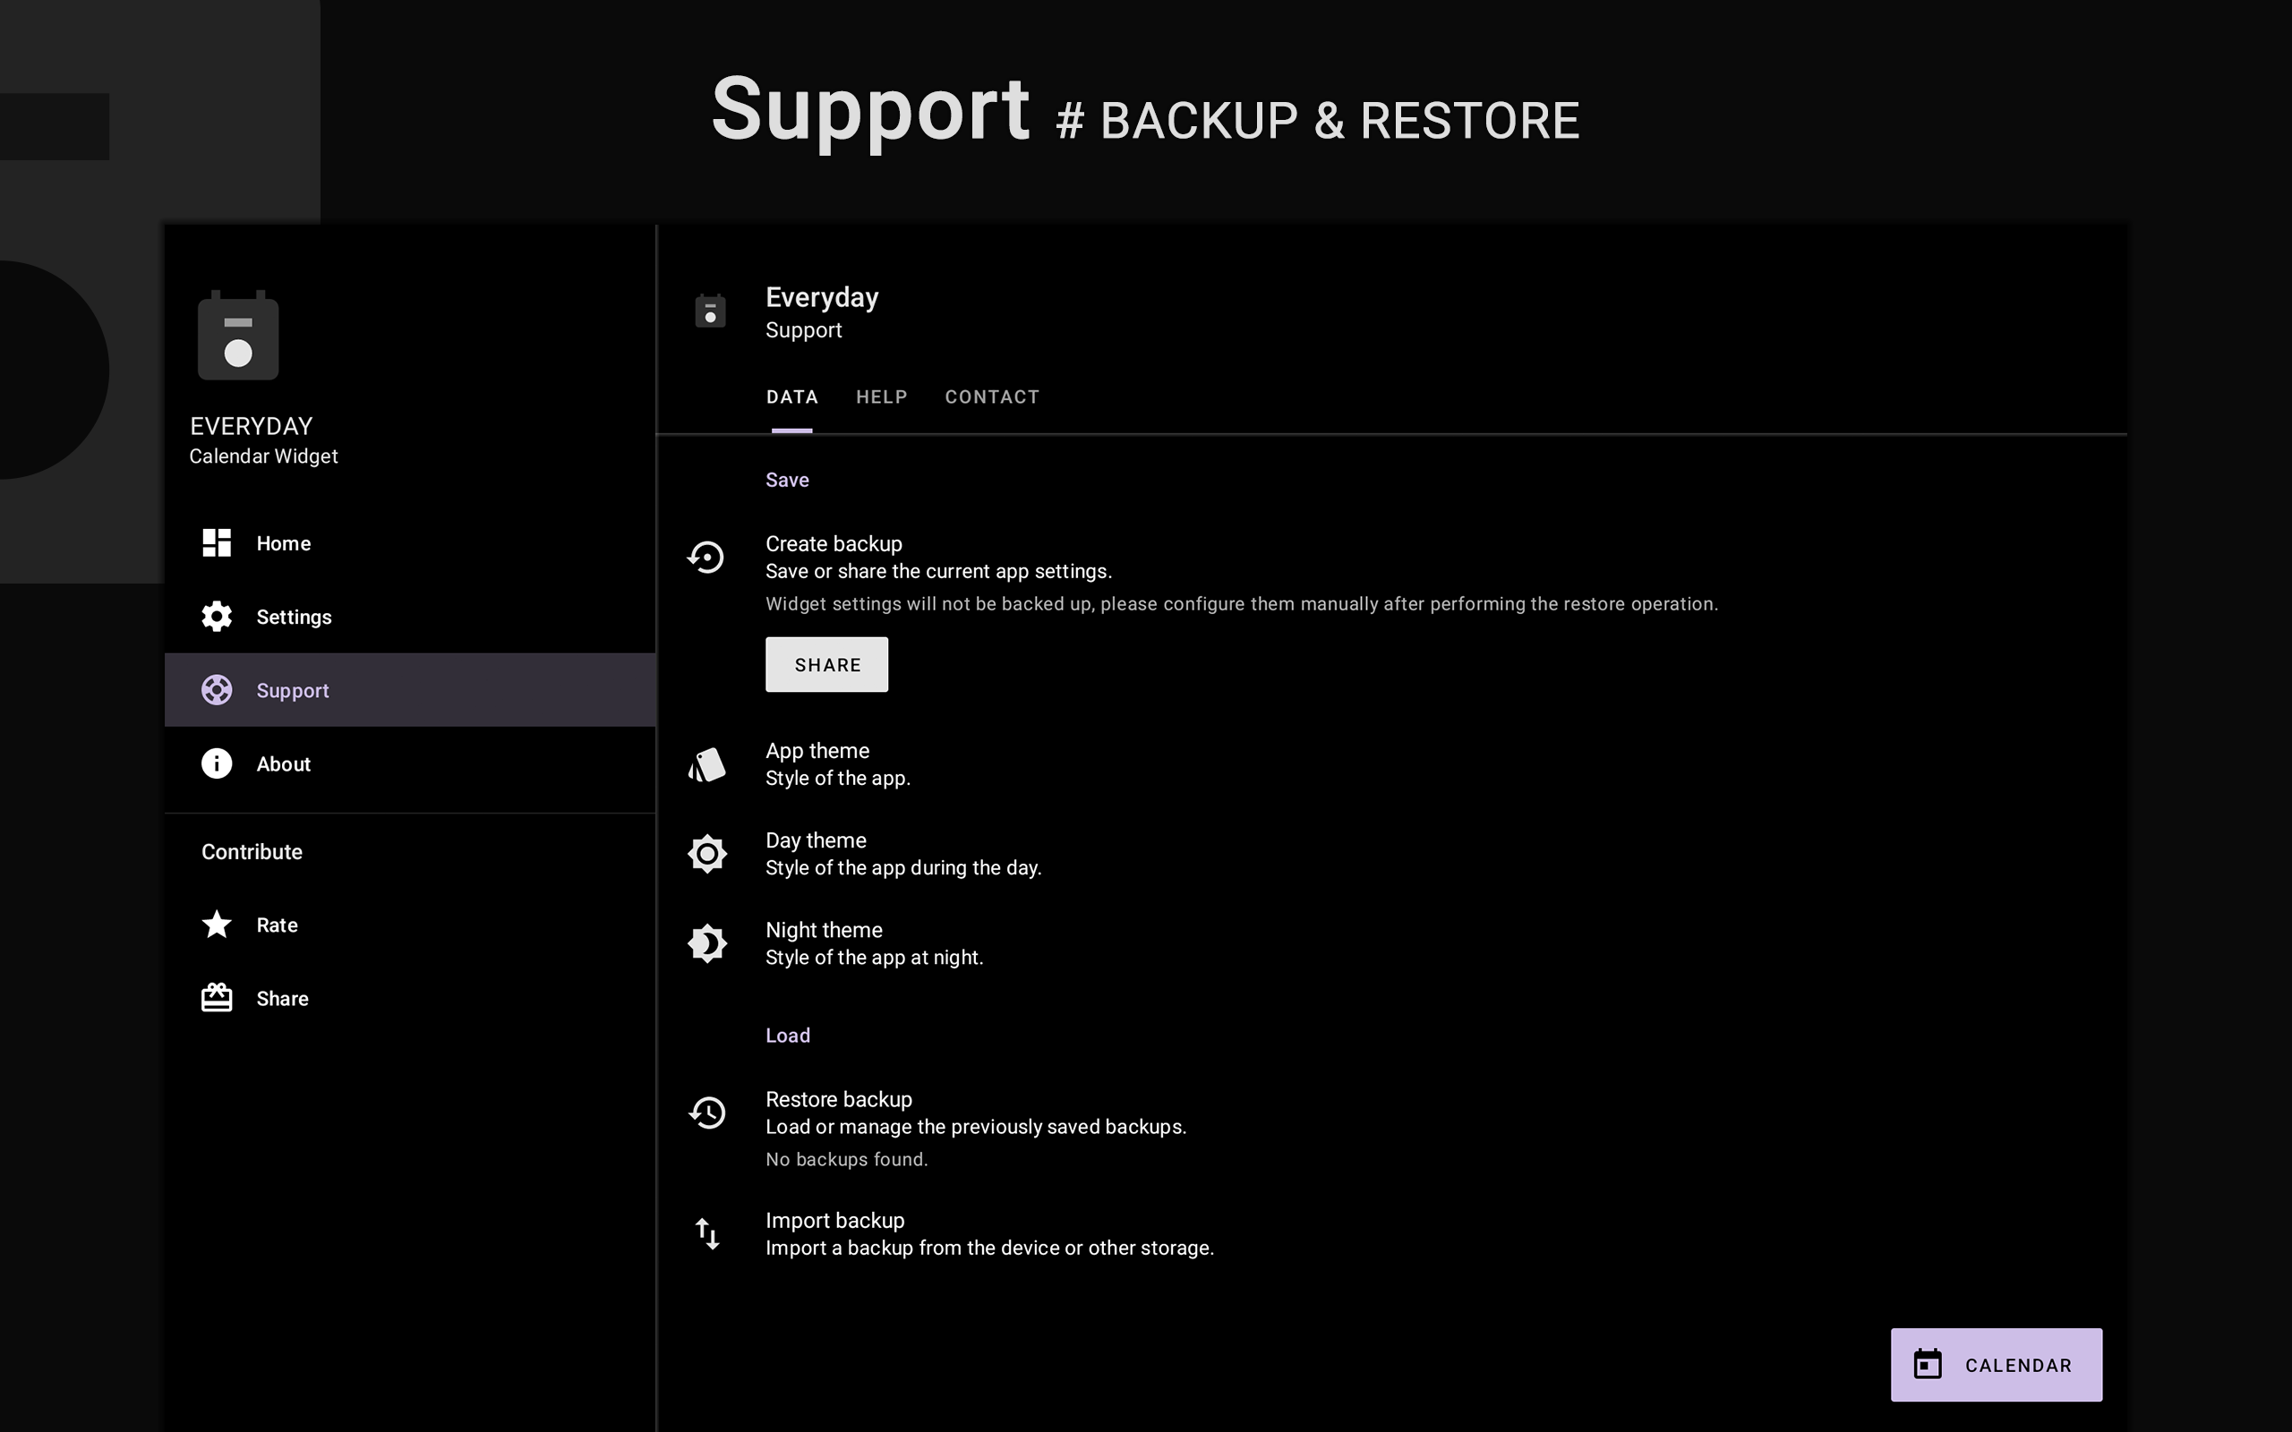
Task: Click the Night theme half-moon icon
Action: [706, 943]
